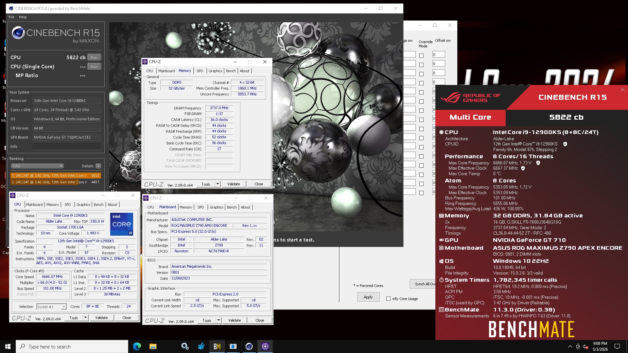Open Tools dropdown arrow in CPU-Z CPU window

tap(85, 318)
